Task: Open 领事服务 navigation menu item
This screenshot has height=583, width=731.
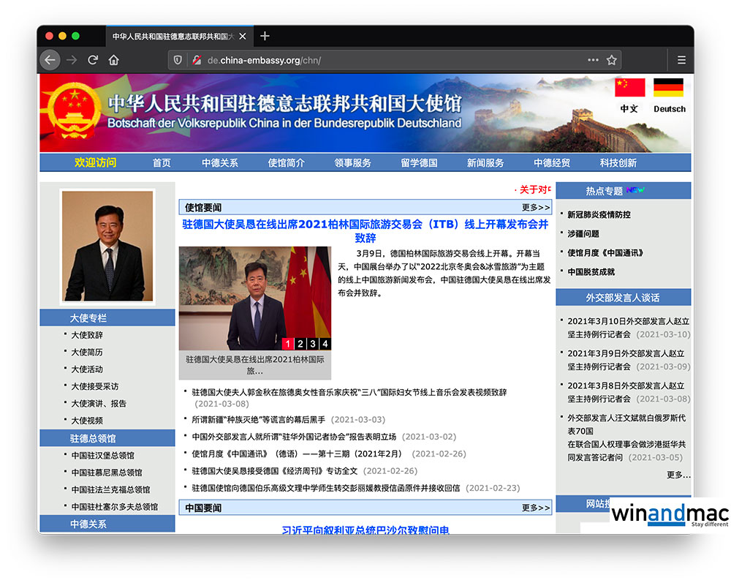Action: click(352, 162)
